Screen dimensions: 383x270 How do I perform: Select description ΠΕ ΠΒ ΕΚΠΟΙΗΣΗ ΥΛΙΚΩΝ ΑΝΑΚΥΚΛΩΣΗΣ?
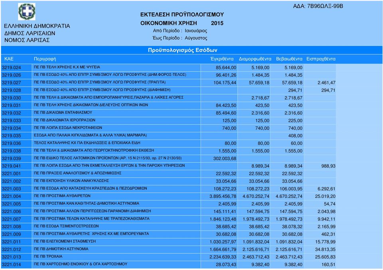[x=71, y=181]
